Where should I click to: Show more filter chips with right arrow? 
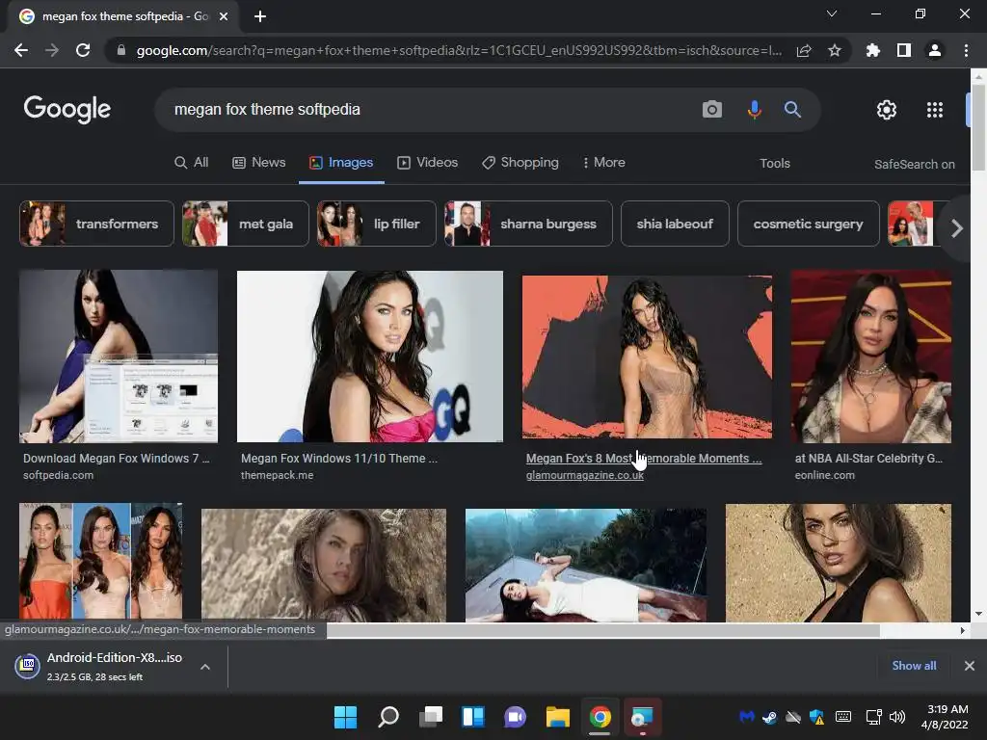(956, 228)
